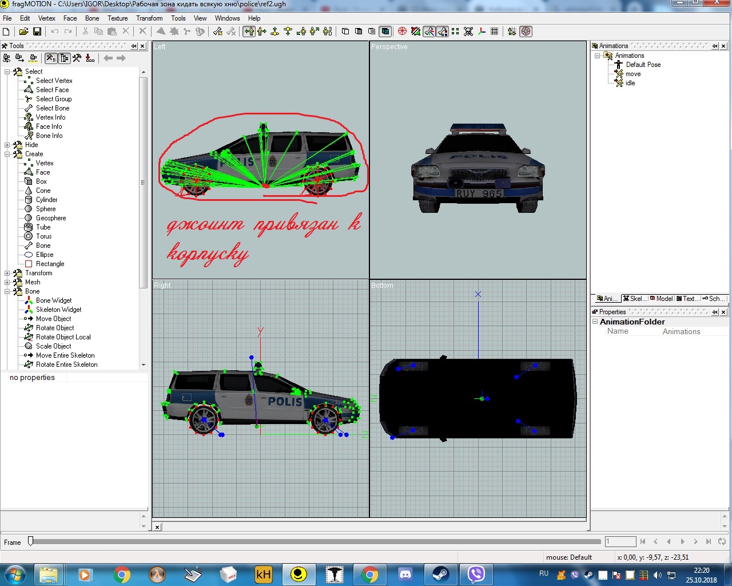The image size is (732, 586).
Task: Collapse the AnimationFolder properties section
Action: pyautogui.click(x=595, y=322)
